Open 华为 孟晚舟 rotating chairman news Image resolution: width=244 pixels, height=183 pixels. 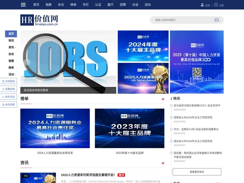click(196, 129)
